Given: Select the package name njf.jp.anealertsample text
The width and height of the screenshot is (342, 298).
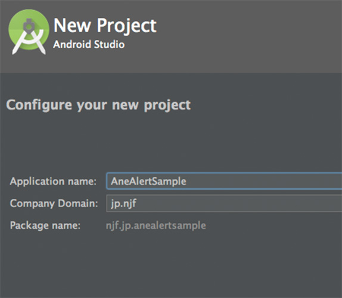Looking at the screenshot, I should [156, 226].
